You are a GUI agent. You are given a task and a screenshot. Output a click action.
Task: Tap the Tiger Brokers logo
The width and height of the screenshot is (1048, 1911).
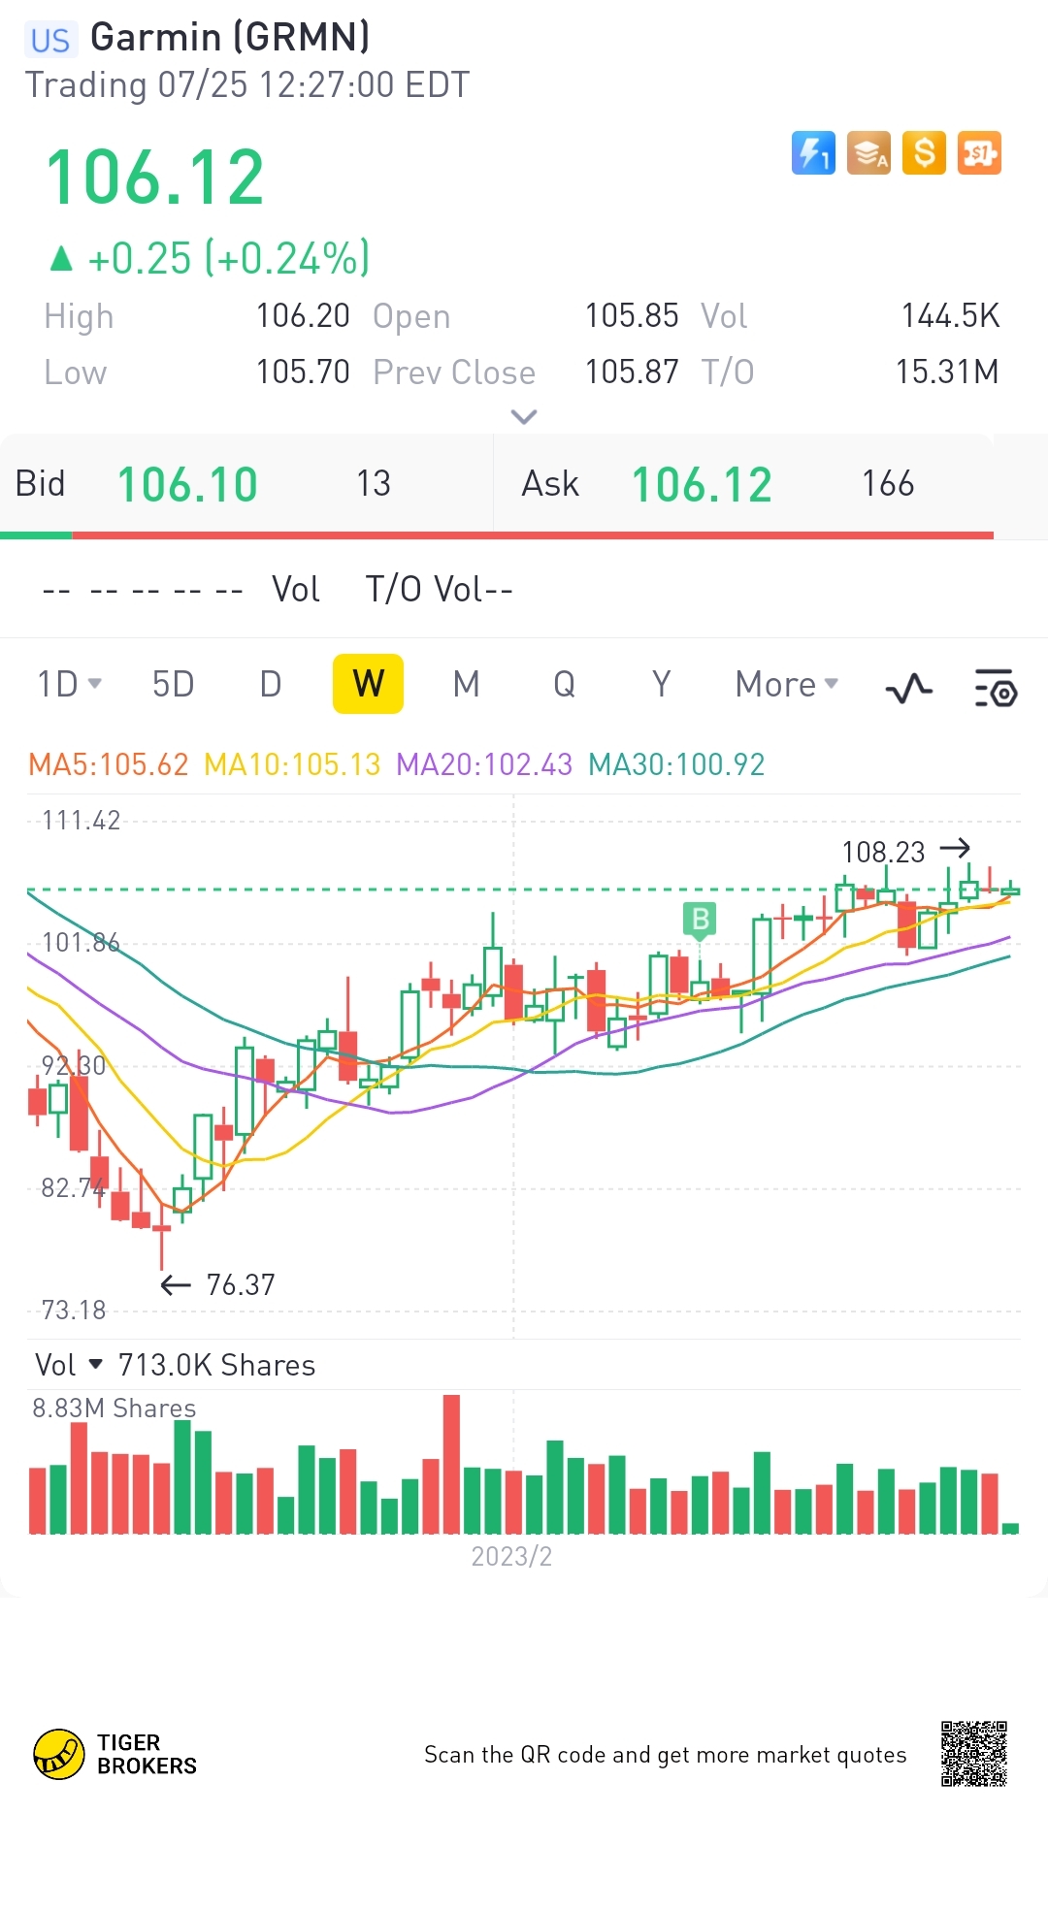[115, 1754]
